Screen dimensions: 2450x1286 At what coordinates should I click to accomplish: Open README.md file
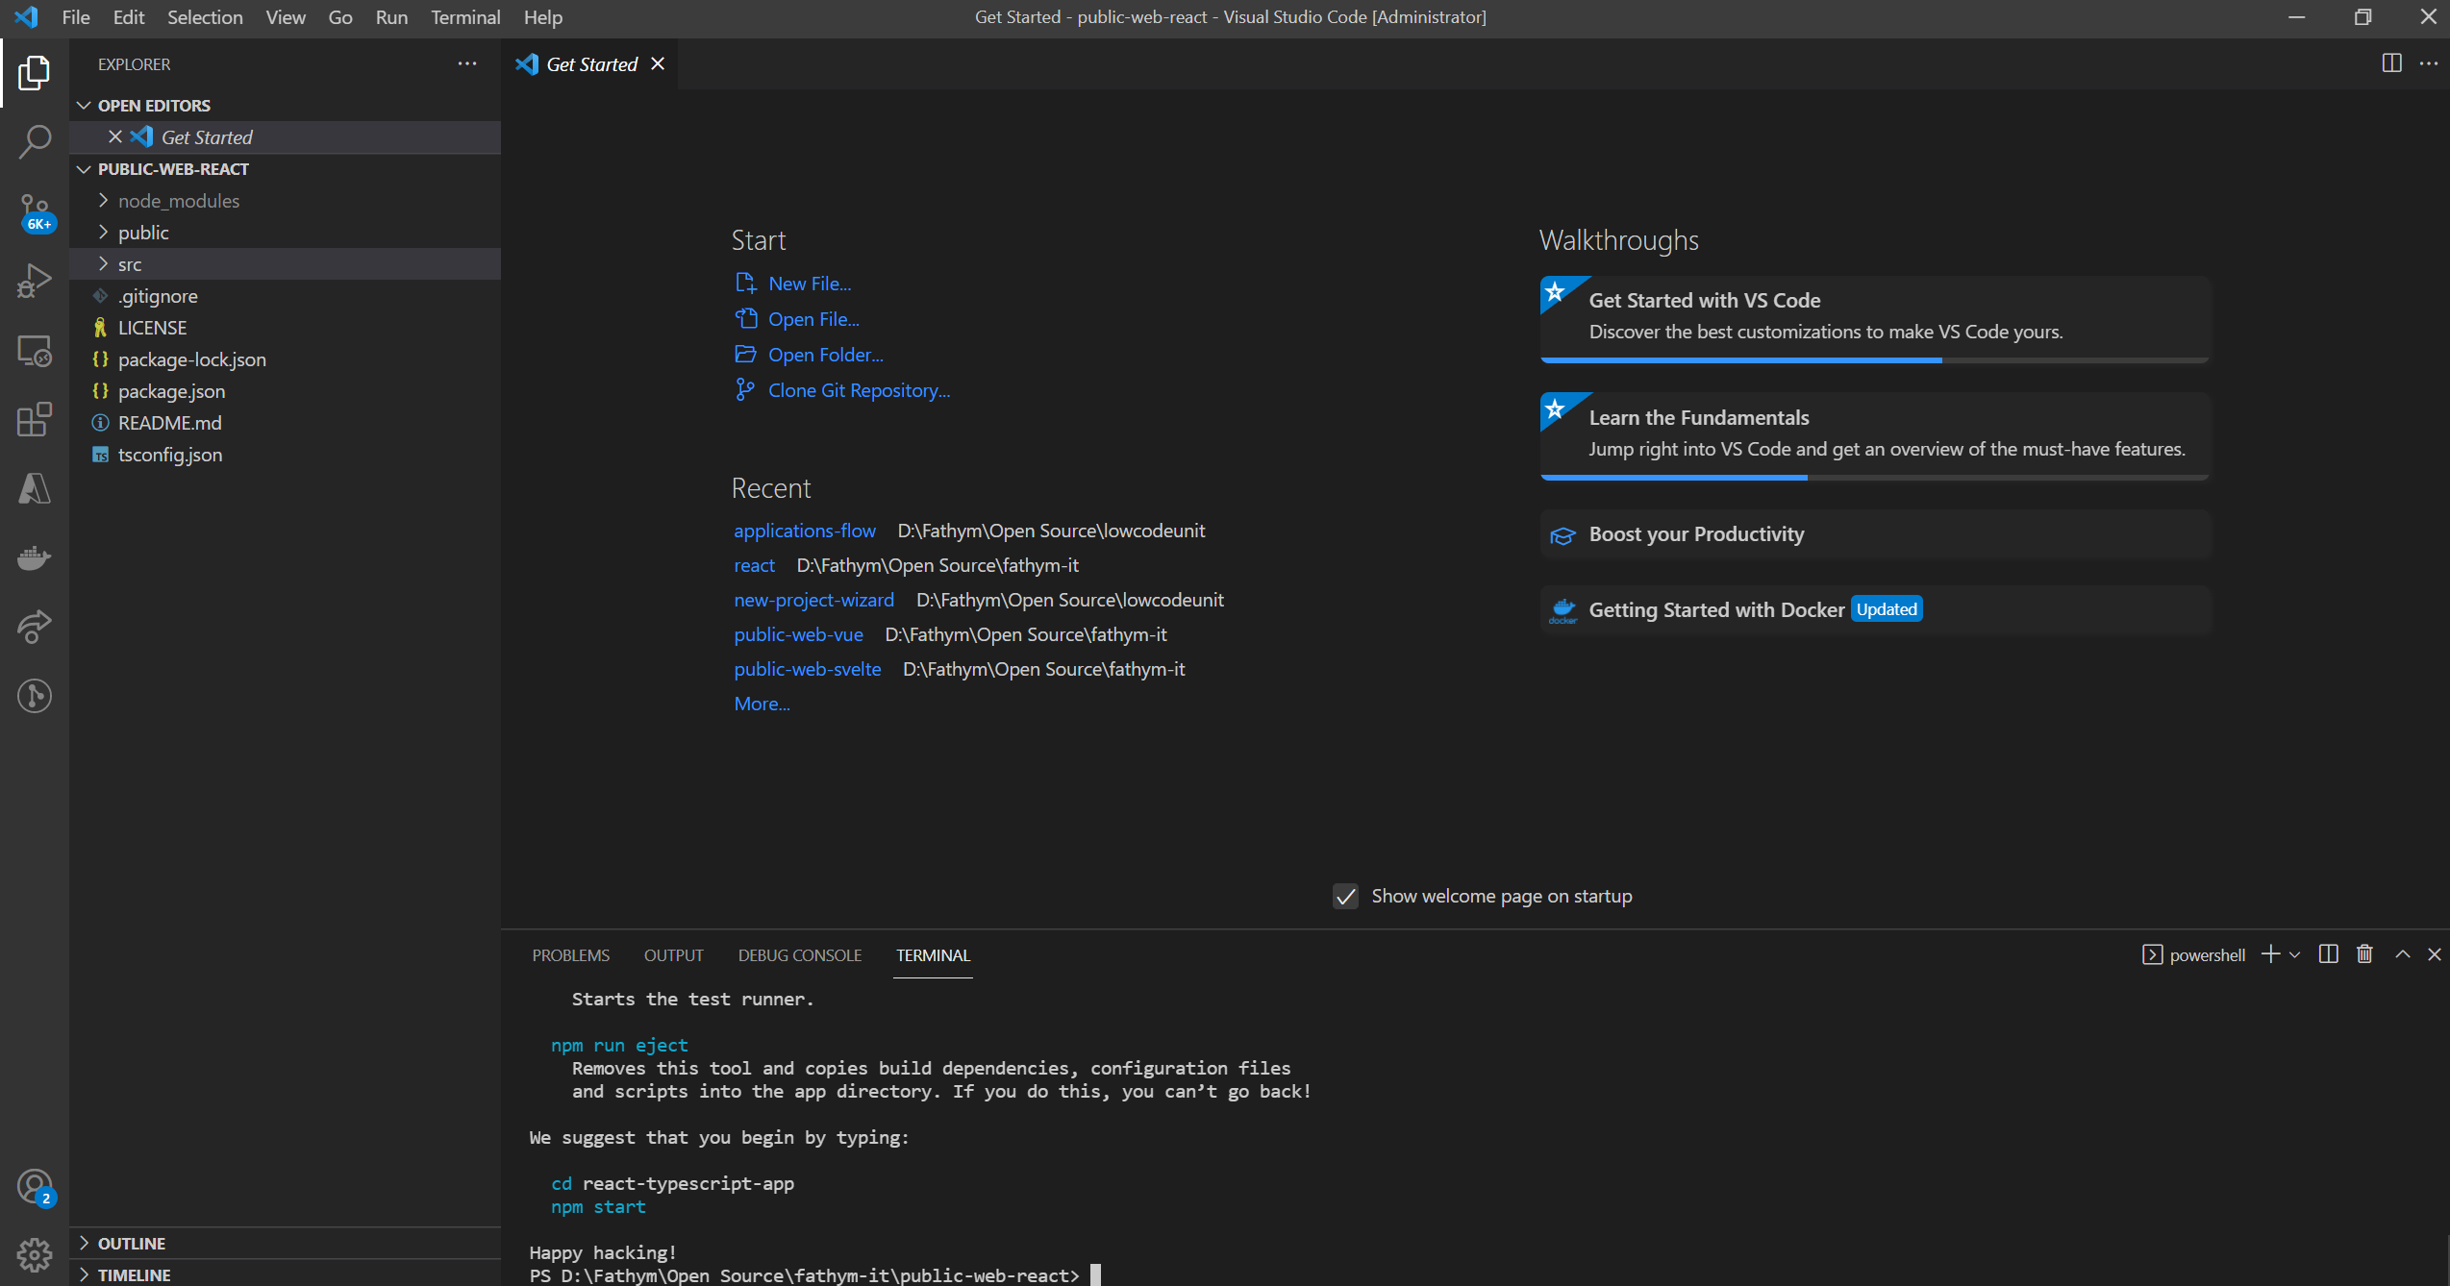click(285, 423)
